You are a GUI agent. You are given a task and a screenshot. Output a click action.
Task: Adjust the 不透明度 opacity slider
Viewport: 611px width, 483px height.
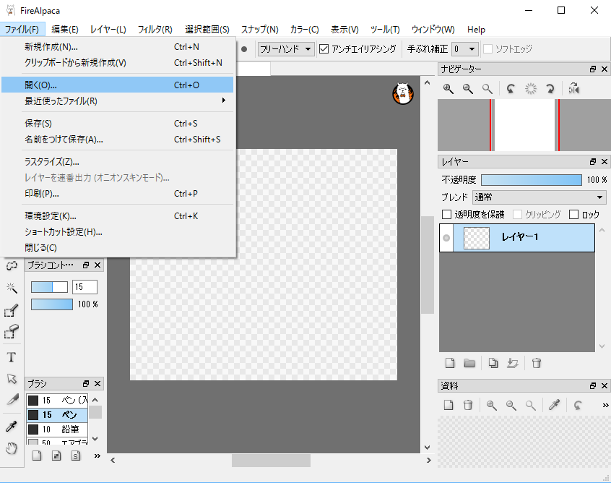(x=531, y=179)
